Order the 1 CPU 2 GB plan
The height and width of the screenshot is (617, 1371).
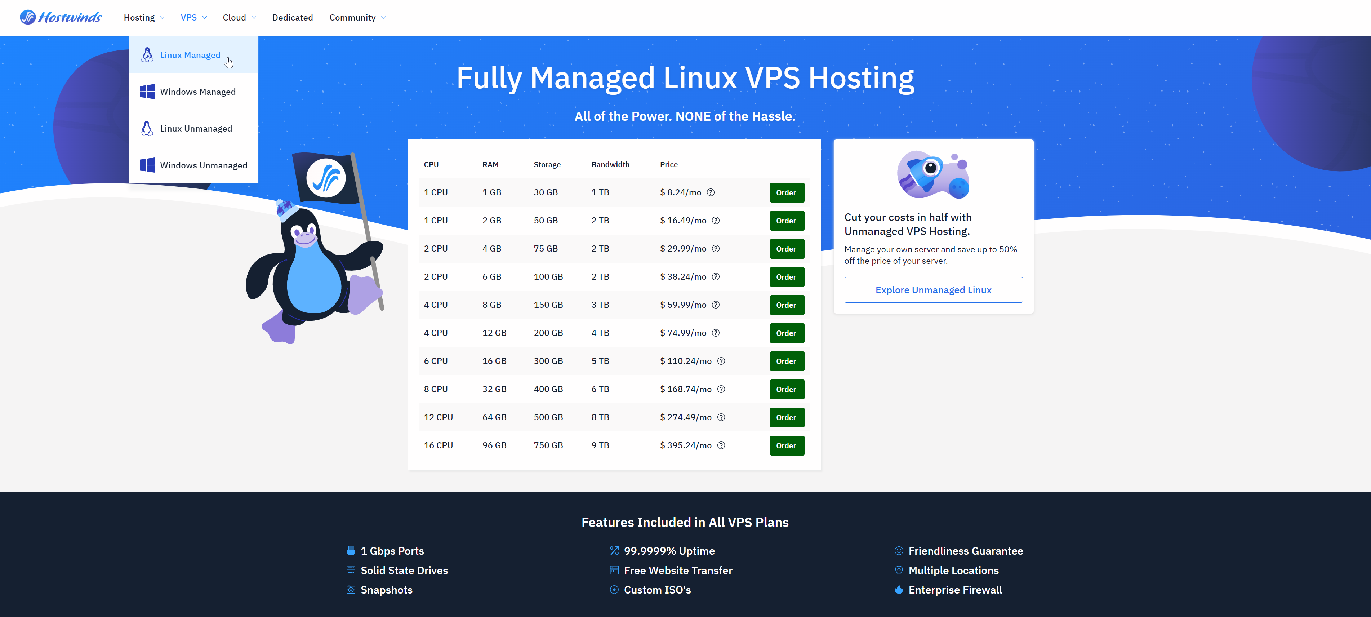(x=787, y=221)
